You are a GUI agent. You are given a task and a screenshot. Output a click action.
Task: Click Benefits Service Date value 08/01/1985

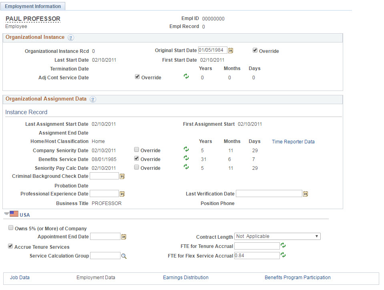[x=104, y=159]
